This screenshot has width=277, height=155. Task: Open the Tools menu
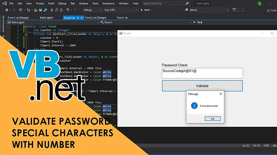[95, 3]
